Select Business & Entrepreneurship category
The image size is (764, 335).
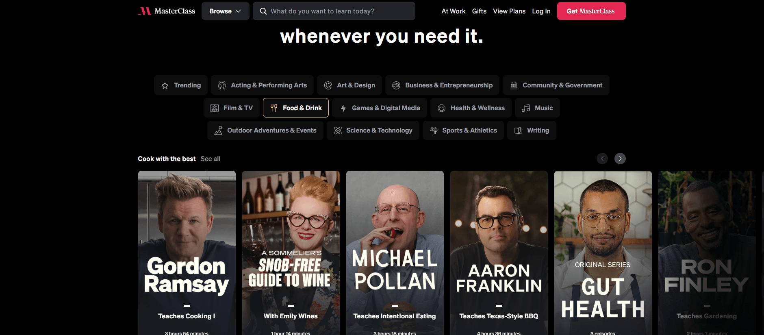(442, 85)
